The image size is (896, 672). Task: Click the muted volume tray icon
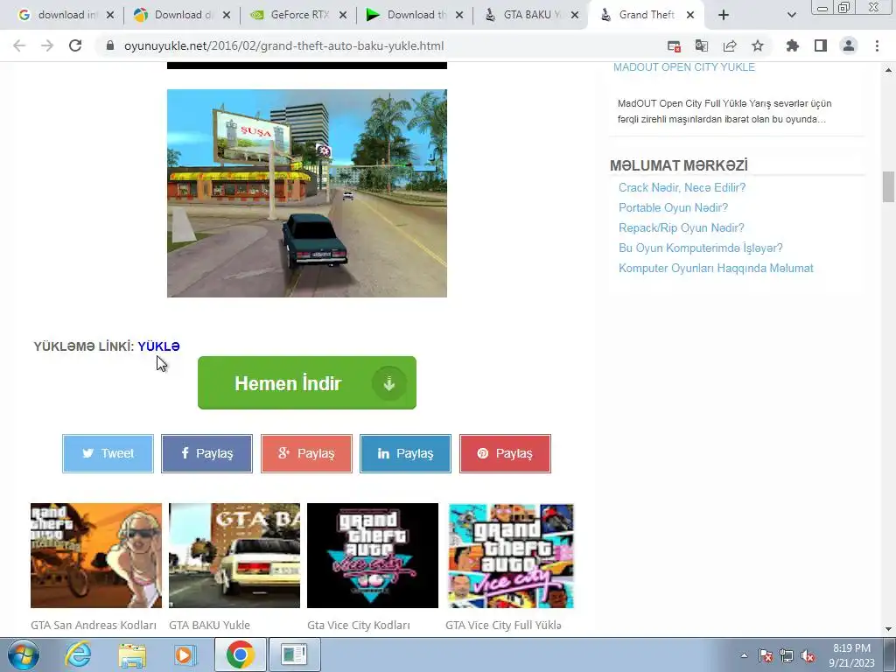click(808, 655)
